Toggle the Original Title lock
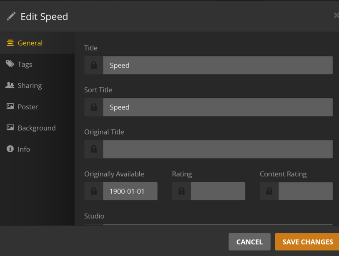Screen dimensions: 339x256 point(93,149)
